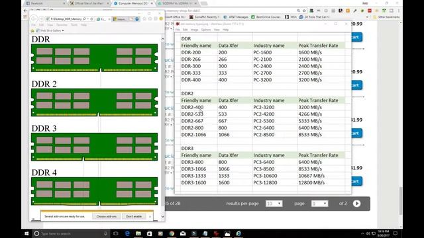The width and height of the screenshot is (424, 238).
Task: Open Chrome three-dot menu
Action: (399, 11)
